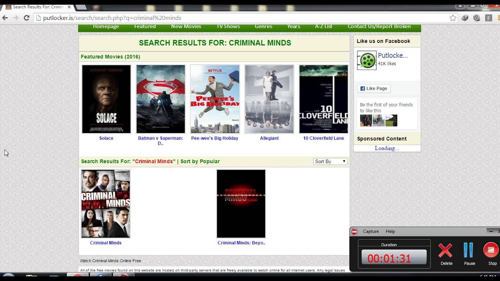Bookmark page using star icon
This screenshot has width=500, height=281.
453,18
